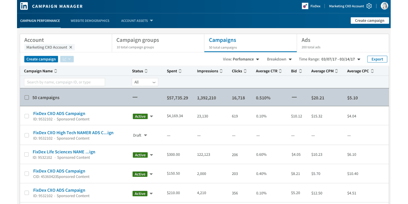The width and height of the screenshot is (408, 204).
Task: Check the first FixDex CXO ADS Campaign row
Action: (x=27, y=116)
